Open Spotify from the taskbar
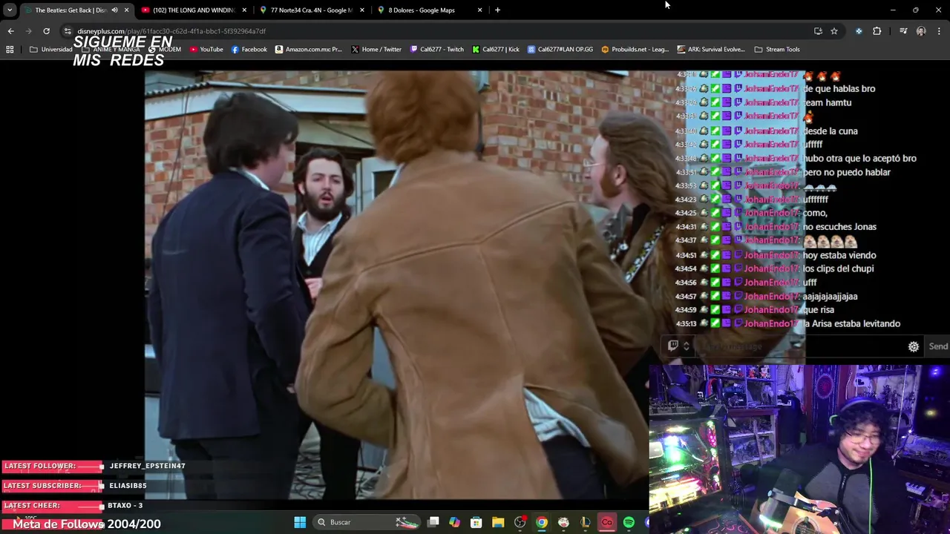The height and width of the screenshot is (534, 950). 629,522
